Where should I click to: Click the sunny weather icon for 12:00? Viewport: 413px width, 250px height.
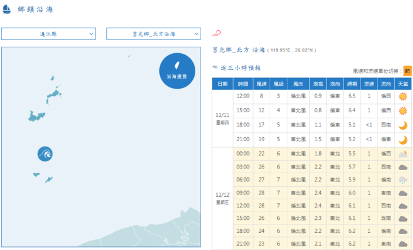tap(403, 96)
